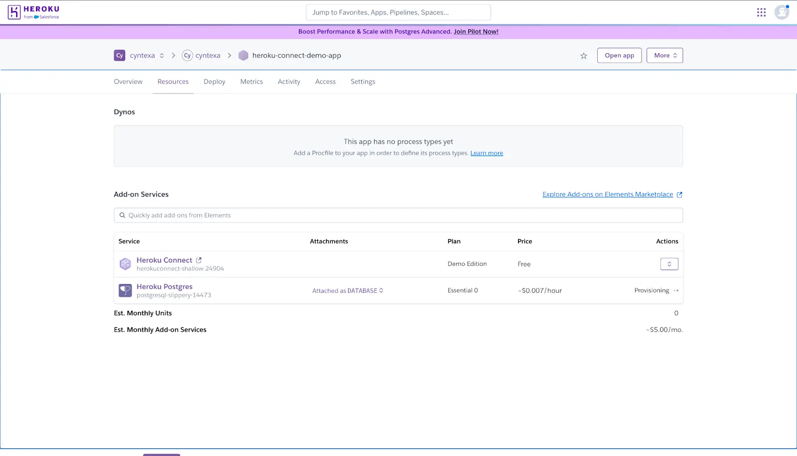Click the Open app button
Image resolution: width=797 pixels, height=456 pixels.
coord(619,55)
